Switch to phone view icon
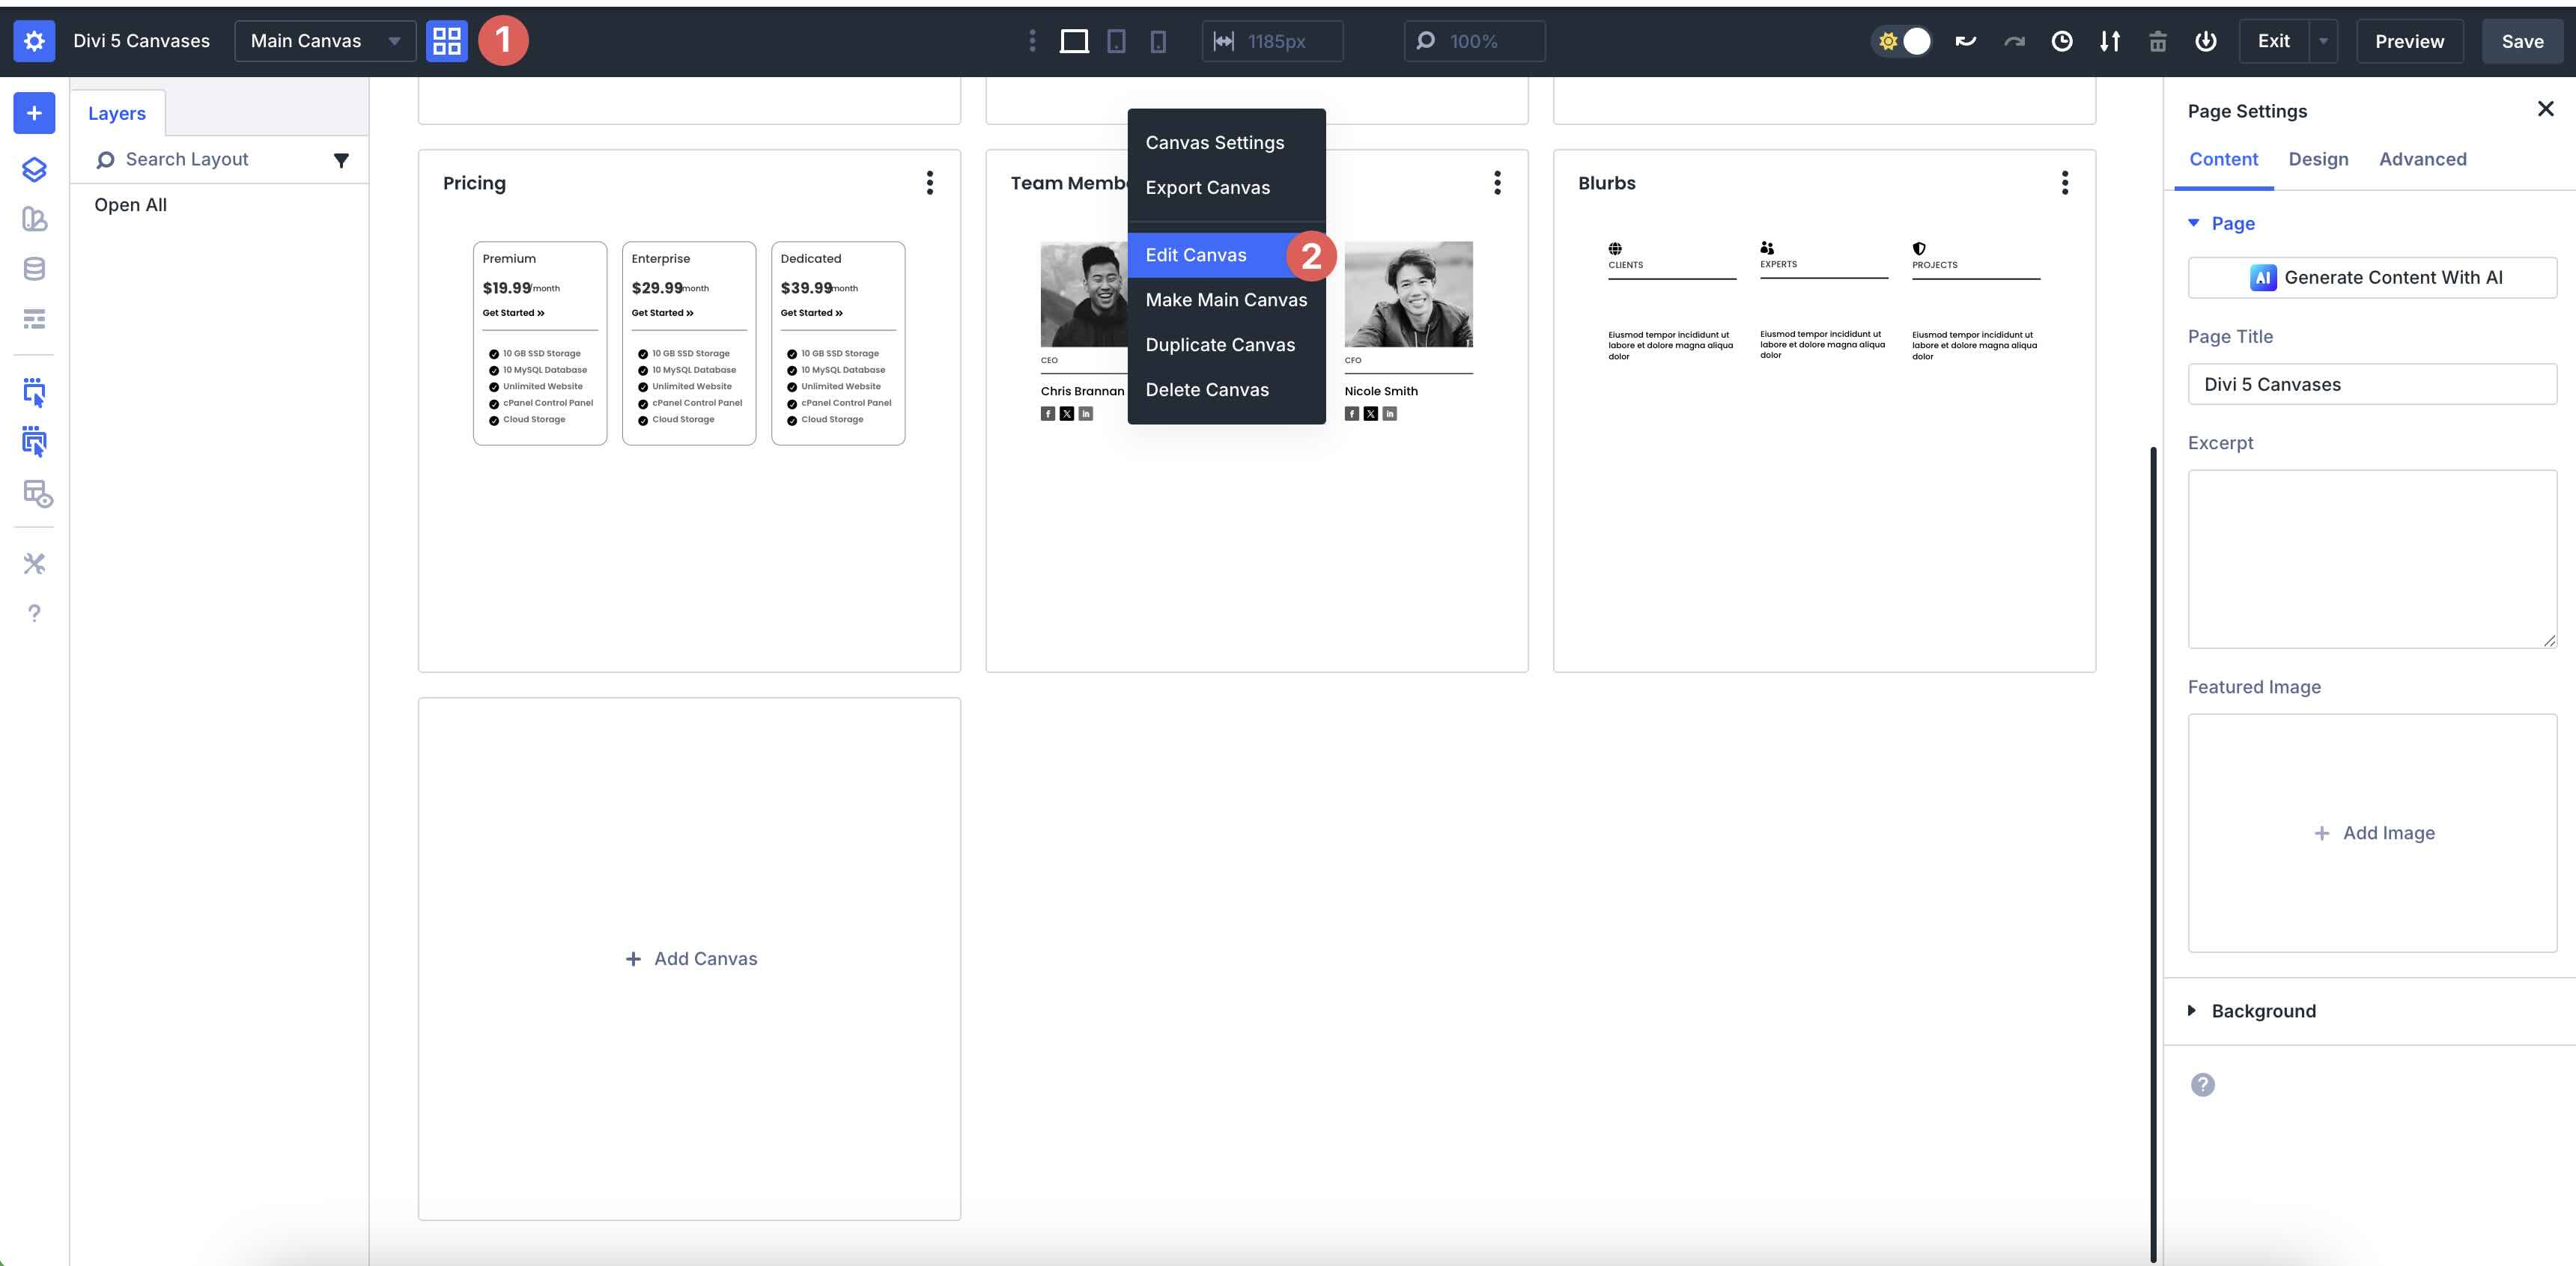 [x=1158, y=41]
